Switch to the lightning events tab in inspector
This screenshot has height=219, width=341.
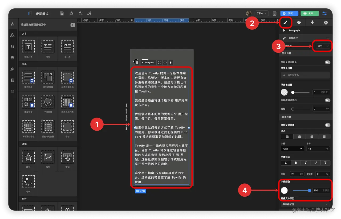(x=312, y=23)
